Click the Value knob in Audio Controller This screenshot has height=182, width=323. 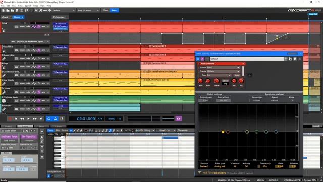coord(217,81)
